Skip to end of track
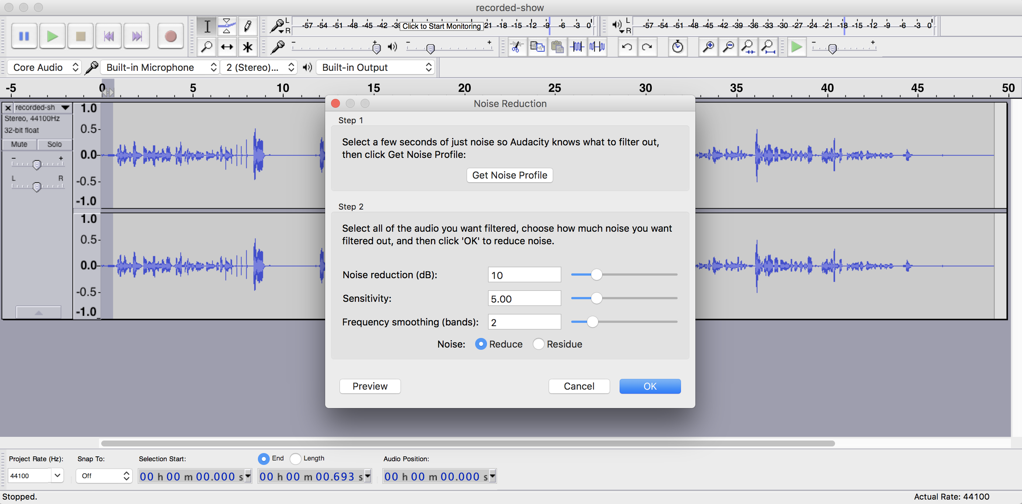1022x504 pixels. [137, 36]
